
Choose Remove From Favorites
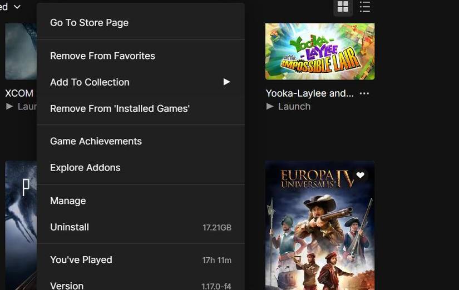coord(102,56)
